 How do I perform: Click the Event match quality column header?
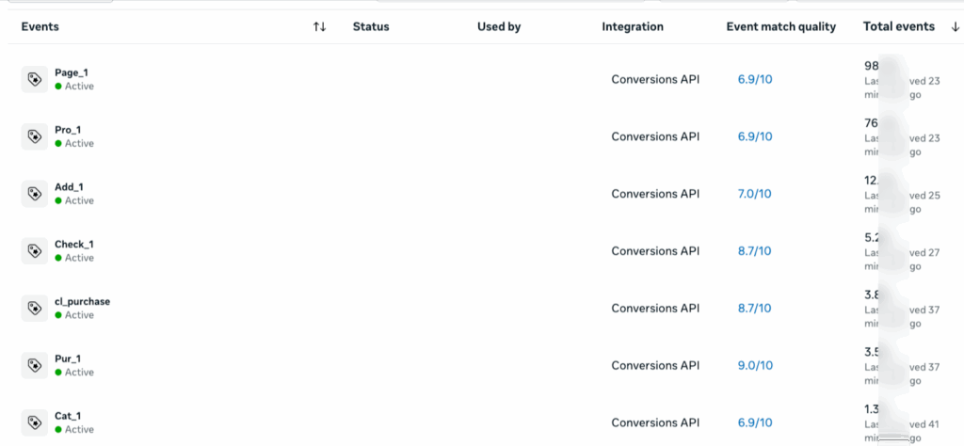[x=780, y=27]
